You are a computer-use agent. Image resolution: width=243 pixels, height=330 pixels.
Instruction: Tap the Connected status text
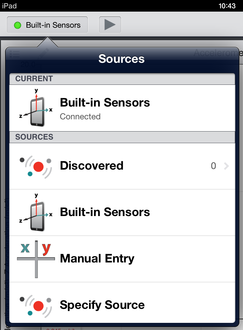point(80,117)
